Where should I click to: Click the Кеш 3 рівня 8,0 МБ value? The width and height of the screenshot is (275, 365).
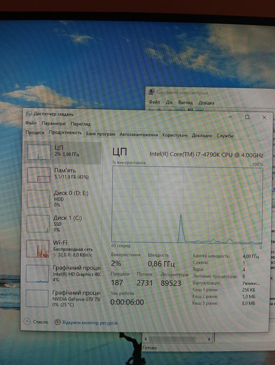[x=249, y=303]
